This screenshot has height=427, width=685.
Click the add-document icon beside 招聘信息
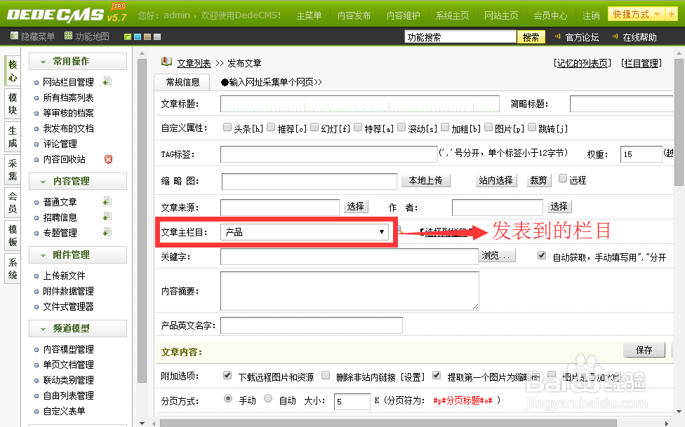click(x=106, y=217)
